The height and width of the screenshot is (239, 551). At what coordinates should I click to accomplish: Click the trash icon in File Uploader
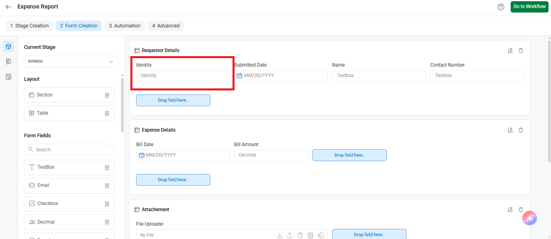point(300,235)
